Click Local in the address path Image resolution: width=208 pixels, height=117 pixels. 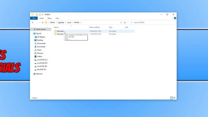69,22
